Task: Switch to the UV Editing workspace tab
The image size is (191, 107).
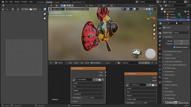Action: point(66,2)
